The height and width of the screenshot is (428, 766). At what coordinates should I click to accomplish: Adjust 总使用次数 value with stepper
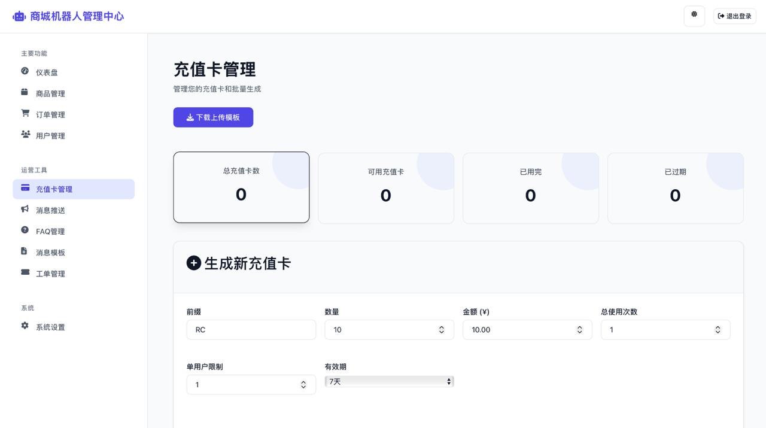coord(717,329)
